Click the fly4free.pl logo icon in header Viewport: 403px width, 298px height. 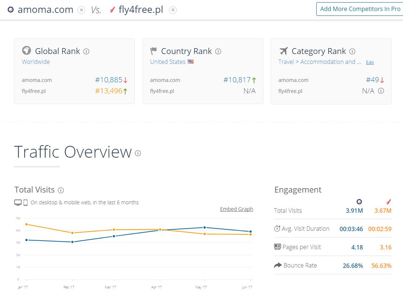click(x=112, y=10)
